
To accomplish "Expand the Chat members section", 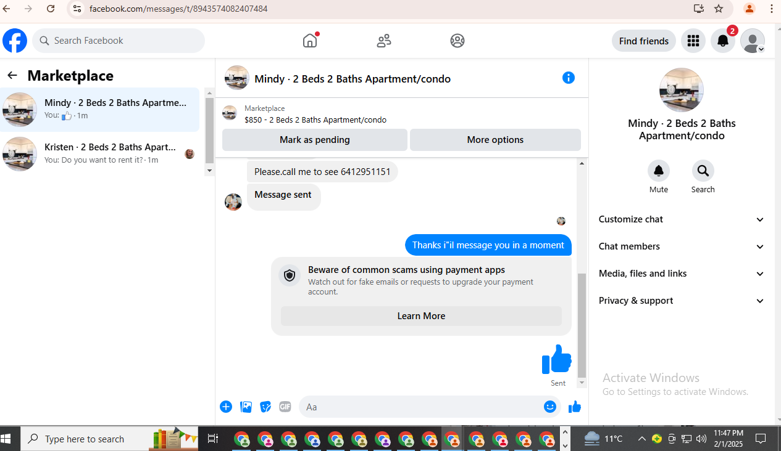I will 682,246.
